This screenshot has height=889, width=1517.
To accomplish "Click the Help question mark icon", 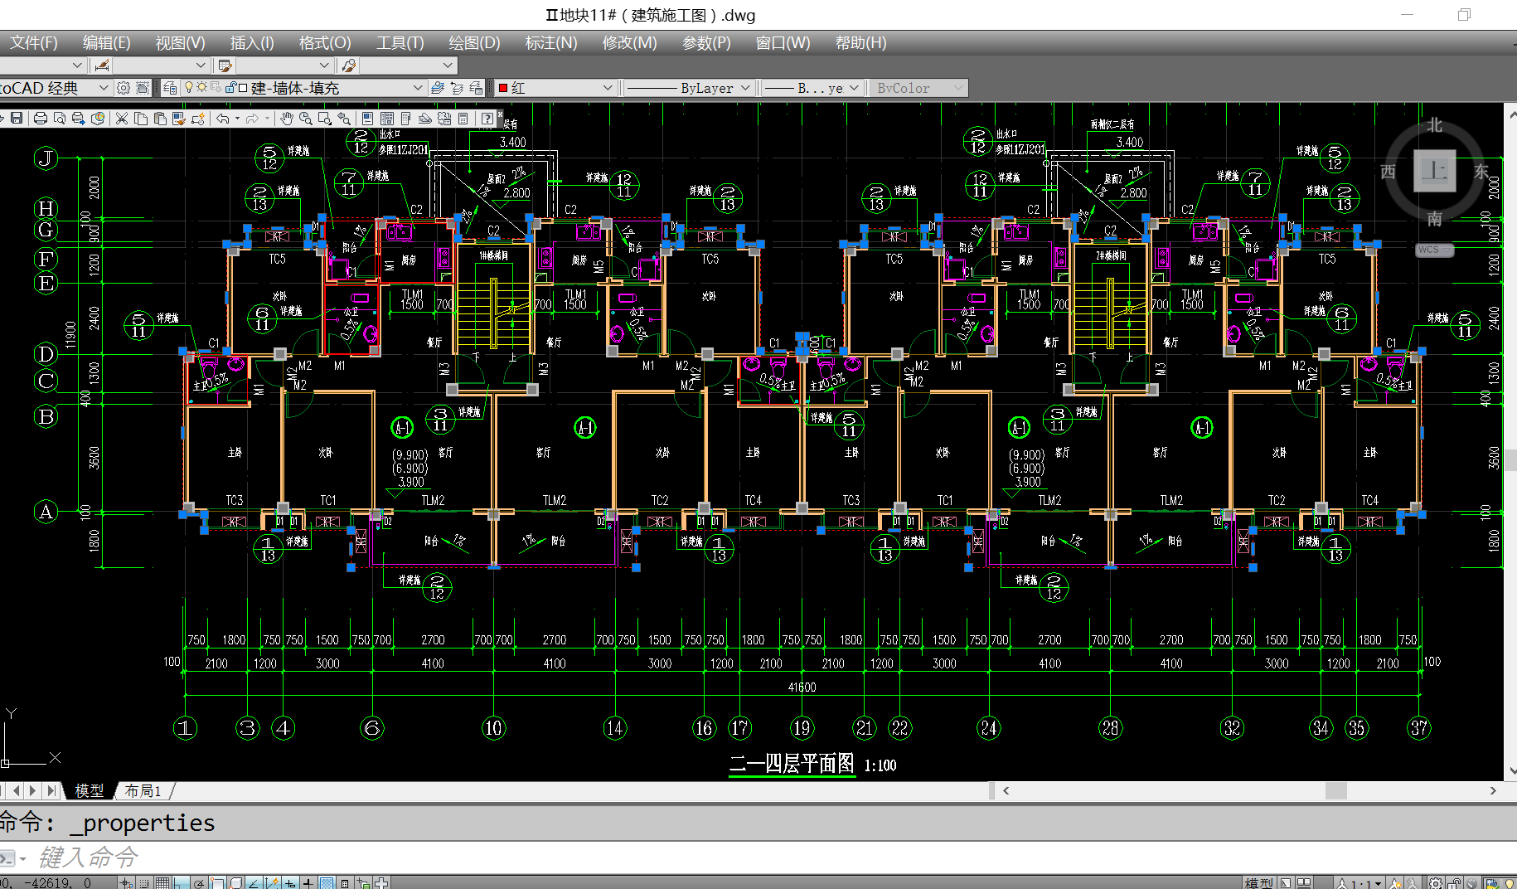I will click(487, 119).
